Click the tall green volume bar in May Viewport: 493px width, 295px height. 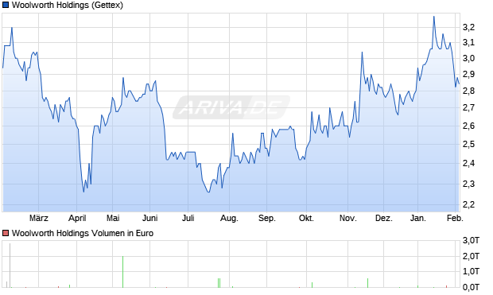click(x=122, y=272)
